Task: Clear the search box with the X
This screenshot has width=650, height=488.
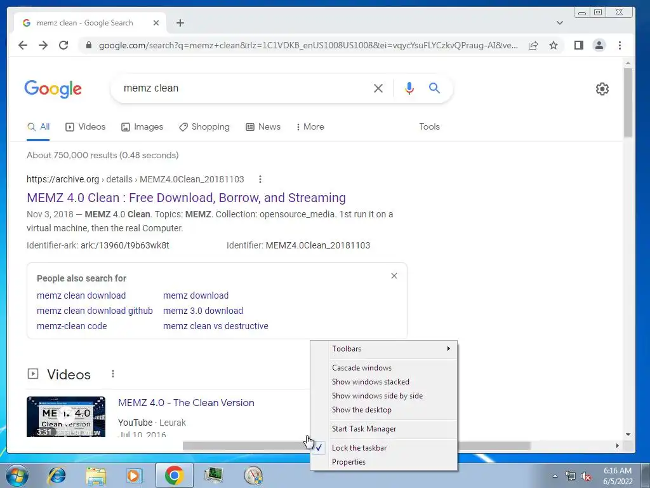Action: (378, 88)
